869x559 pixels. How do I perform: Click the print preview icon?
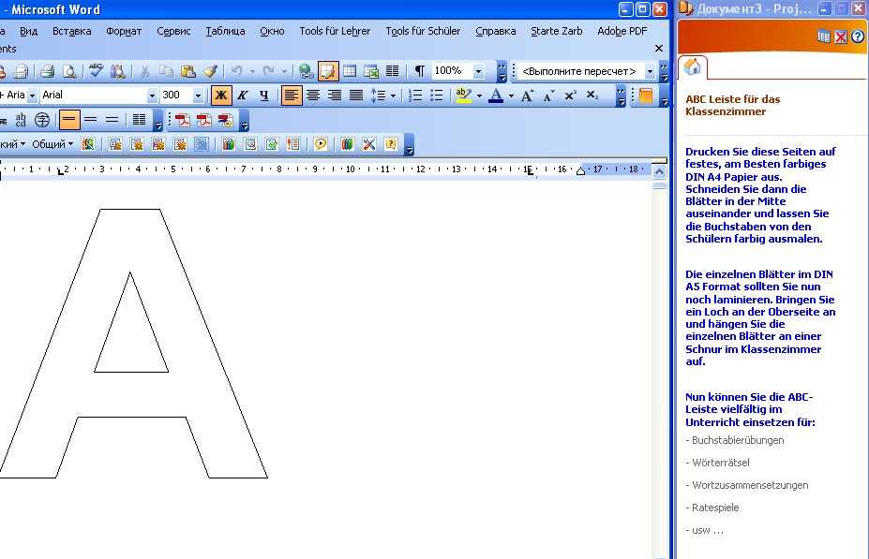tap(67, 71)
